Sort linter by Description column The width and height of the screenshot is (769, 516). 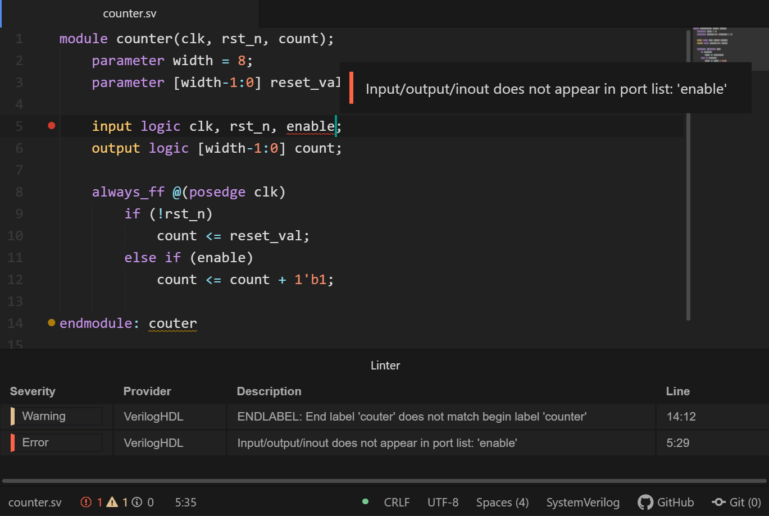tap(269, 391)
